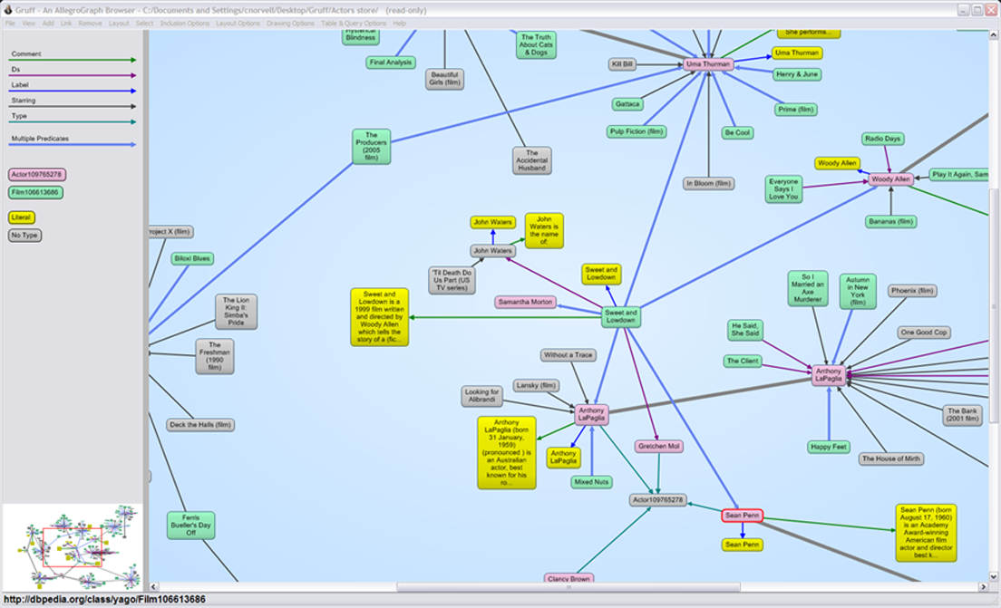This screenshot has height=608, width=1001.
Task: Select the Happy Feet film node
Action: (829, 447)
